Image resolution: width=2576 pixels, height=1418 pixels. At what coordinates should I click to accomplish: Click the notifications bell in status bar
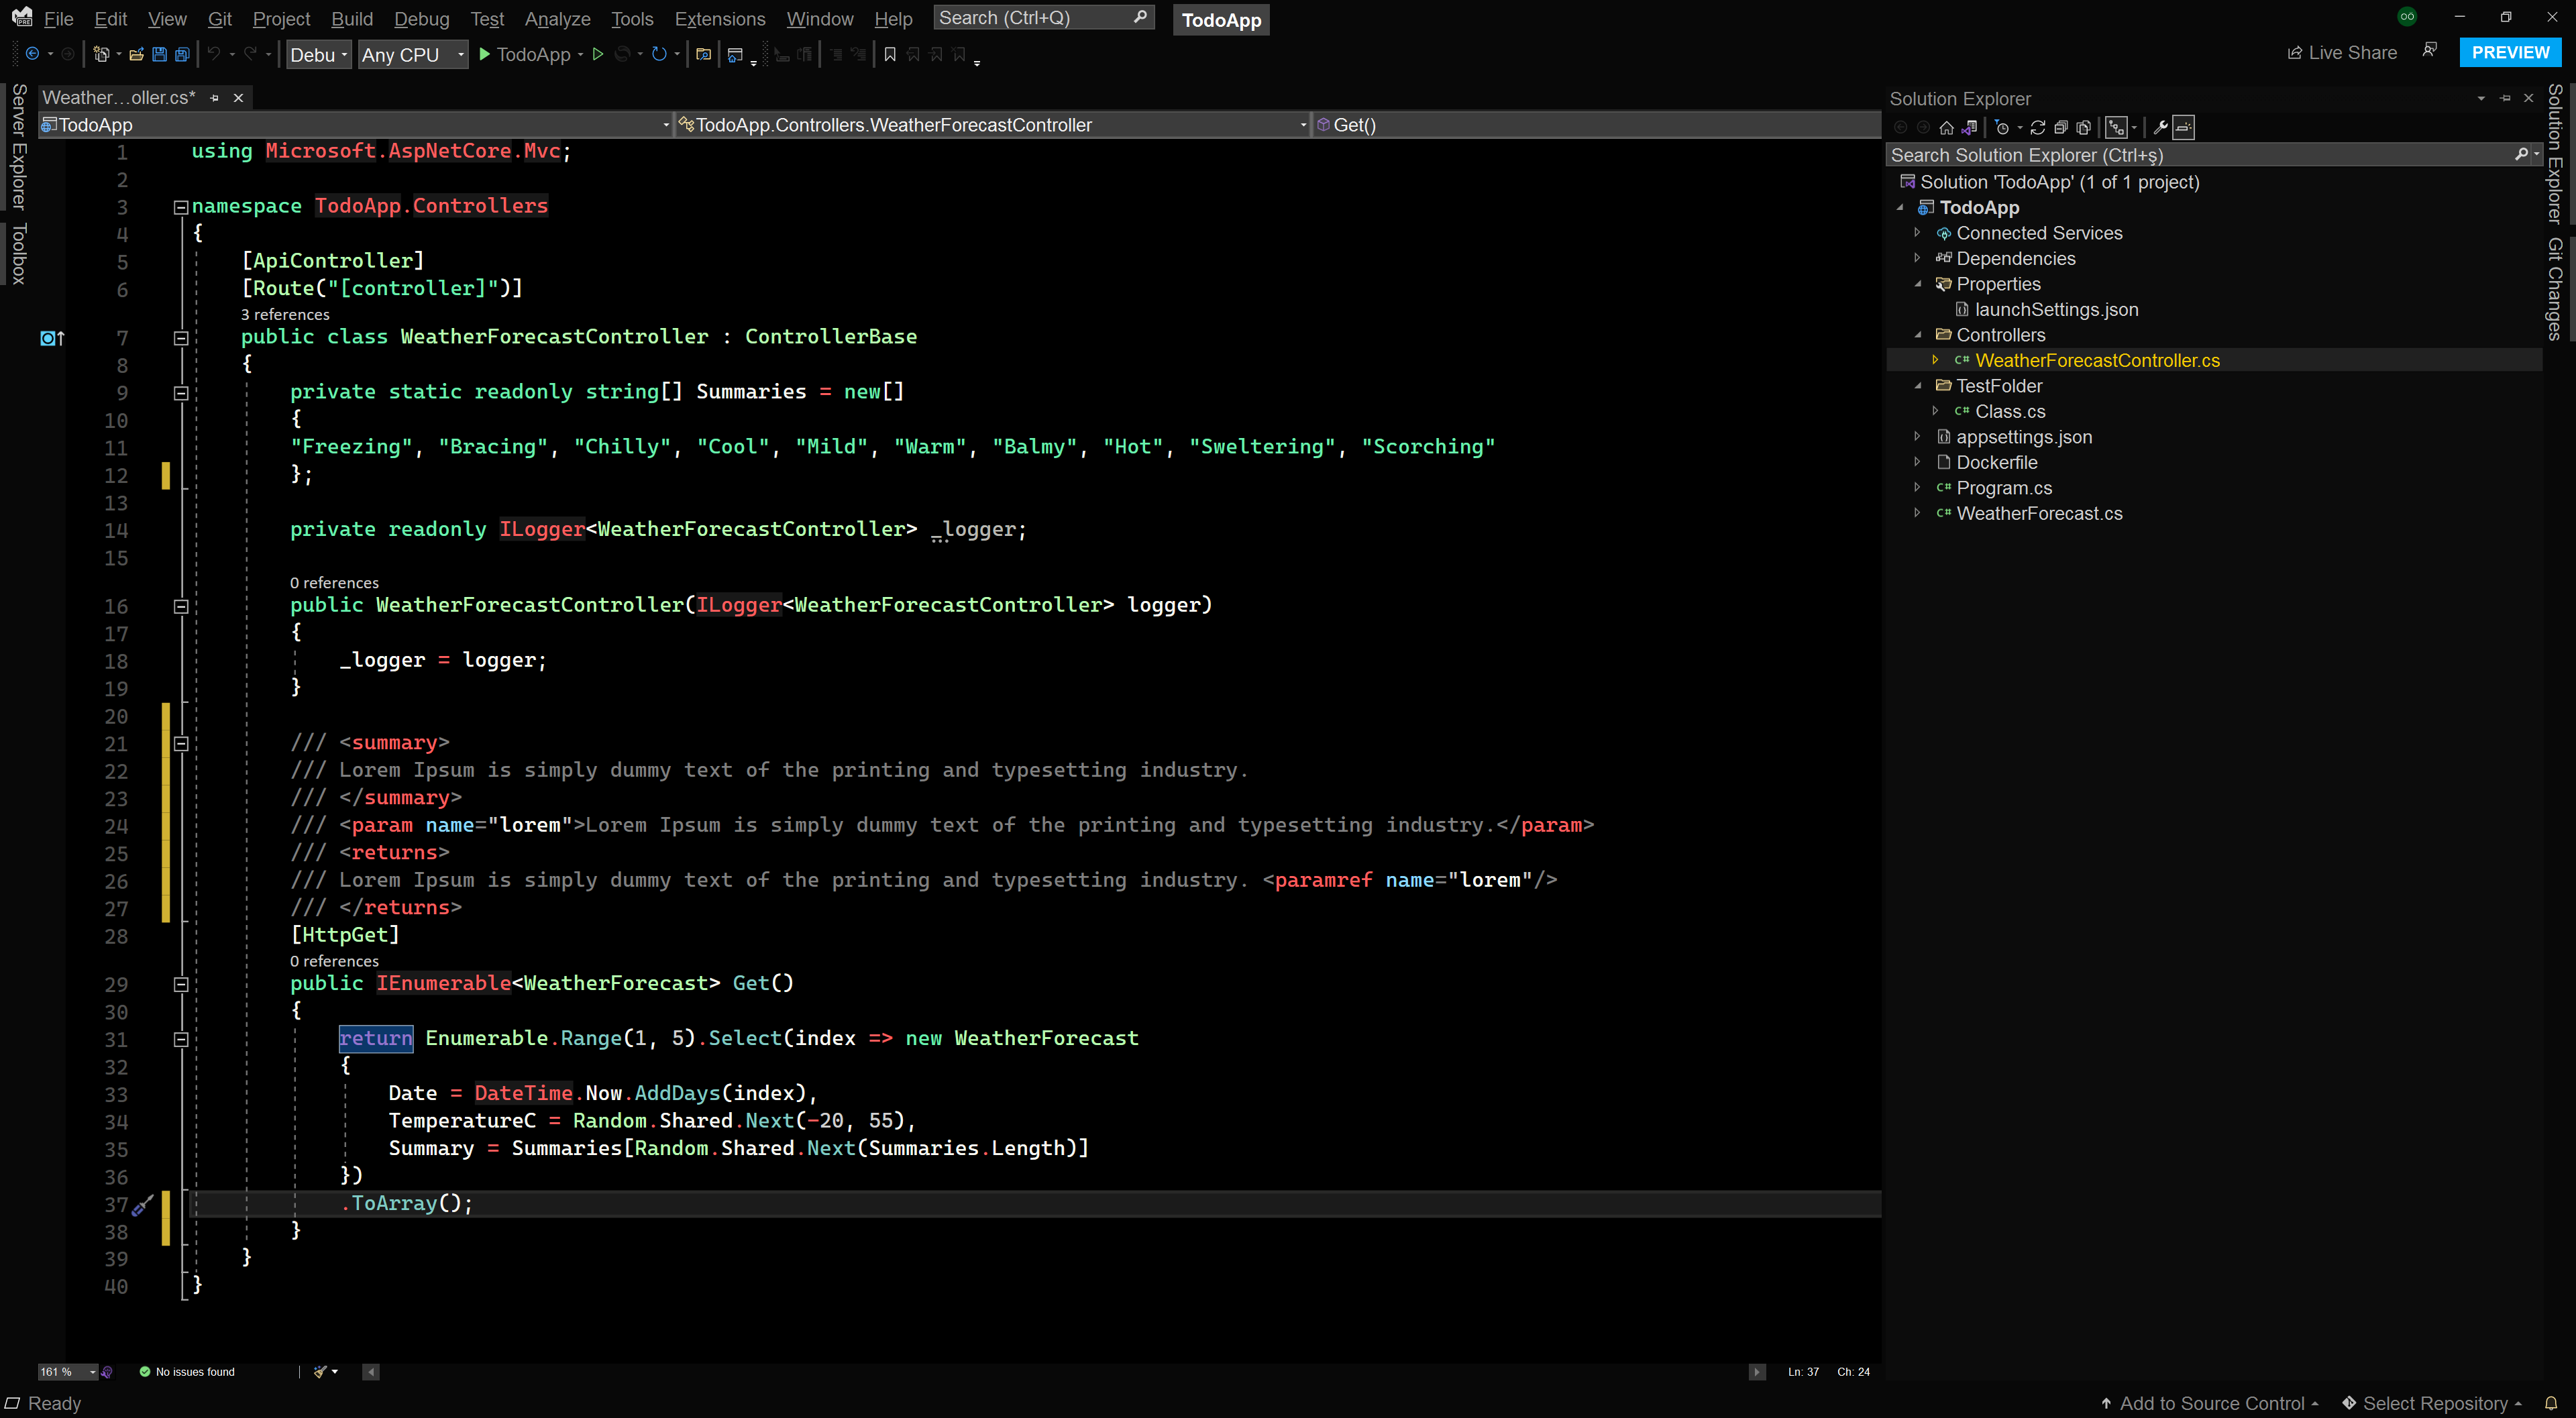2551,1403
